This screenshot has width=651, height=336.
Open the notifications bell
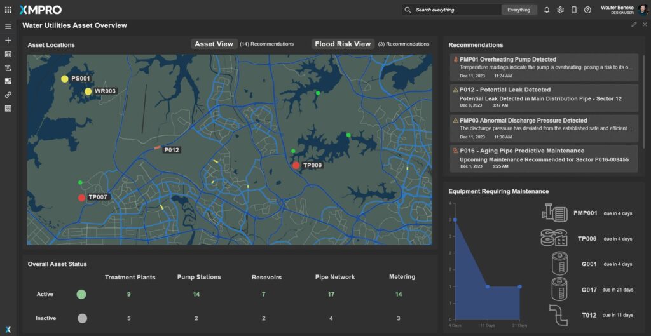point(547,10)
